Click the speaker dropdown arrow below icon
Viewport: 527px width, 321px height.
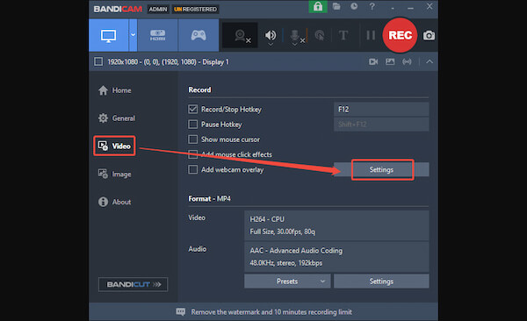pos(271,45)
